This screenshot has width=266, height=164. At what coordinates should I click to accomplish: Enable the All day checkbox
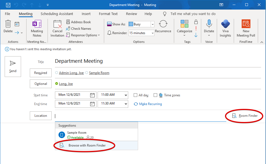[135, 95]
